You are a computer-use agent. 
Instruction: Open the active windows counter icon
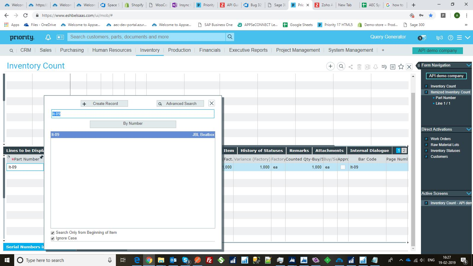click(422, 38)
